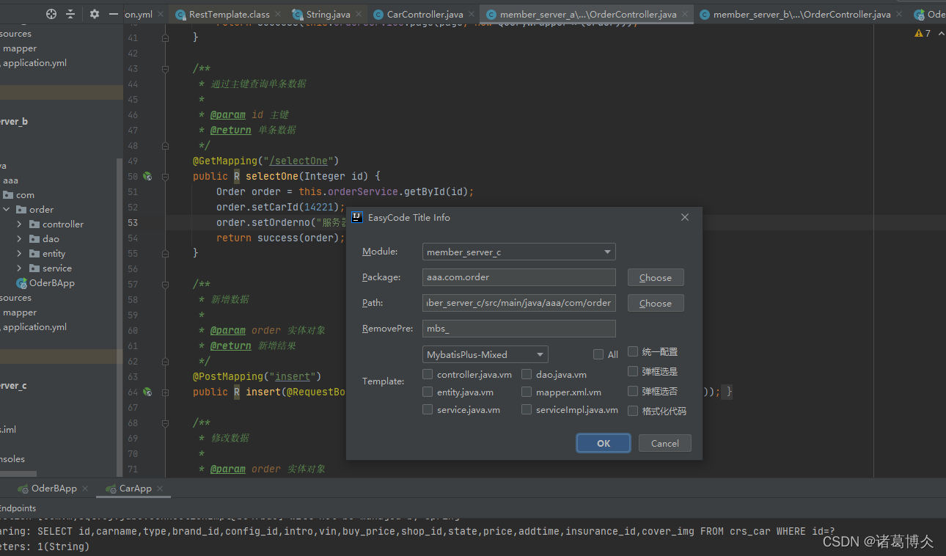Click Choose button next to Package field
Image resolution: width=946 pixels, height=556 pixels.
[x=655, y=277]
